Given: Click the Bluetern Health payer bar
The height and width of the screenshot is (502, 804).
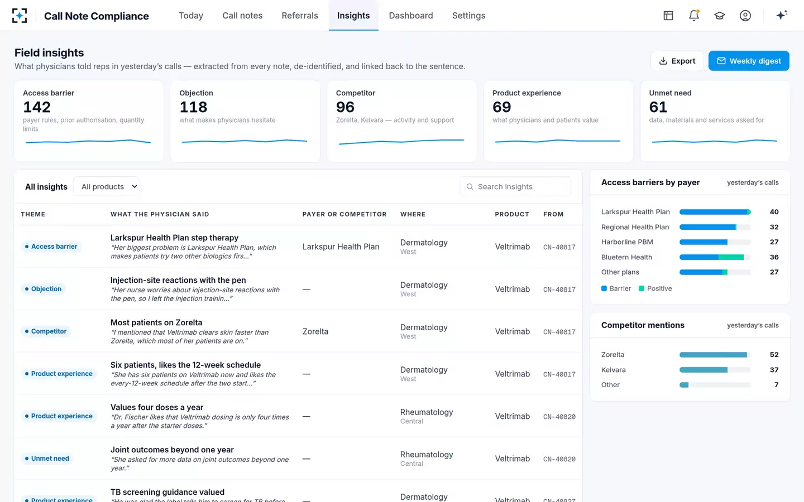Looking at the screenshot, I should point(715,257).
